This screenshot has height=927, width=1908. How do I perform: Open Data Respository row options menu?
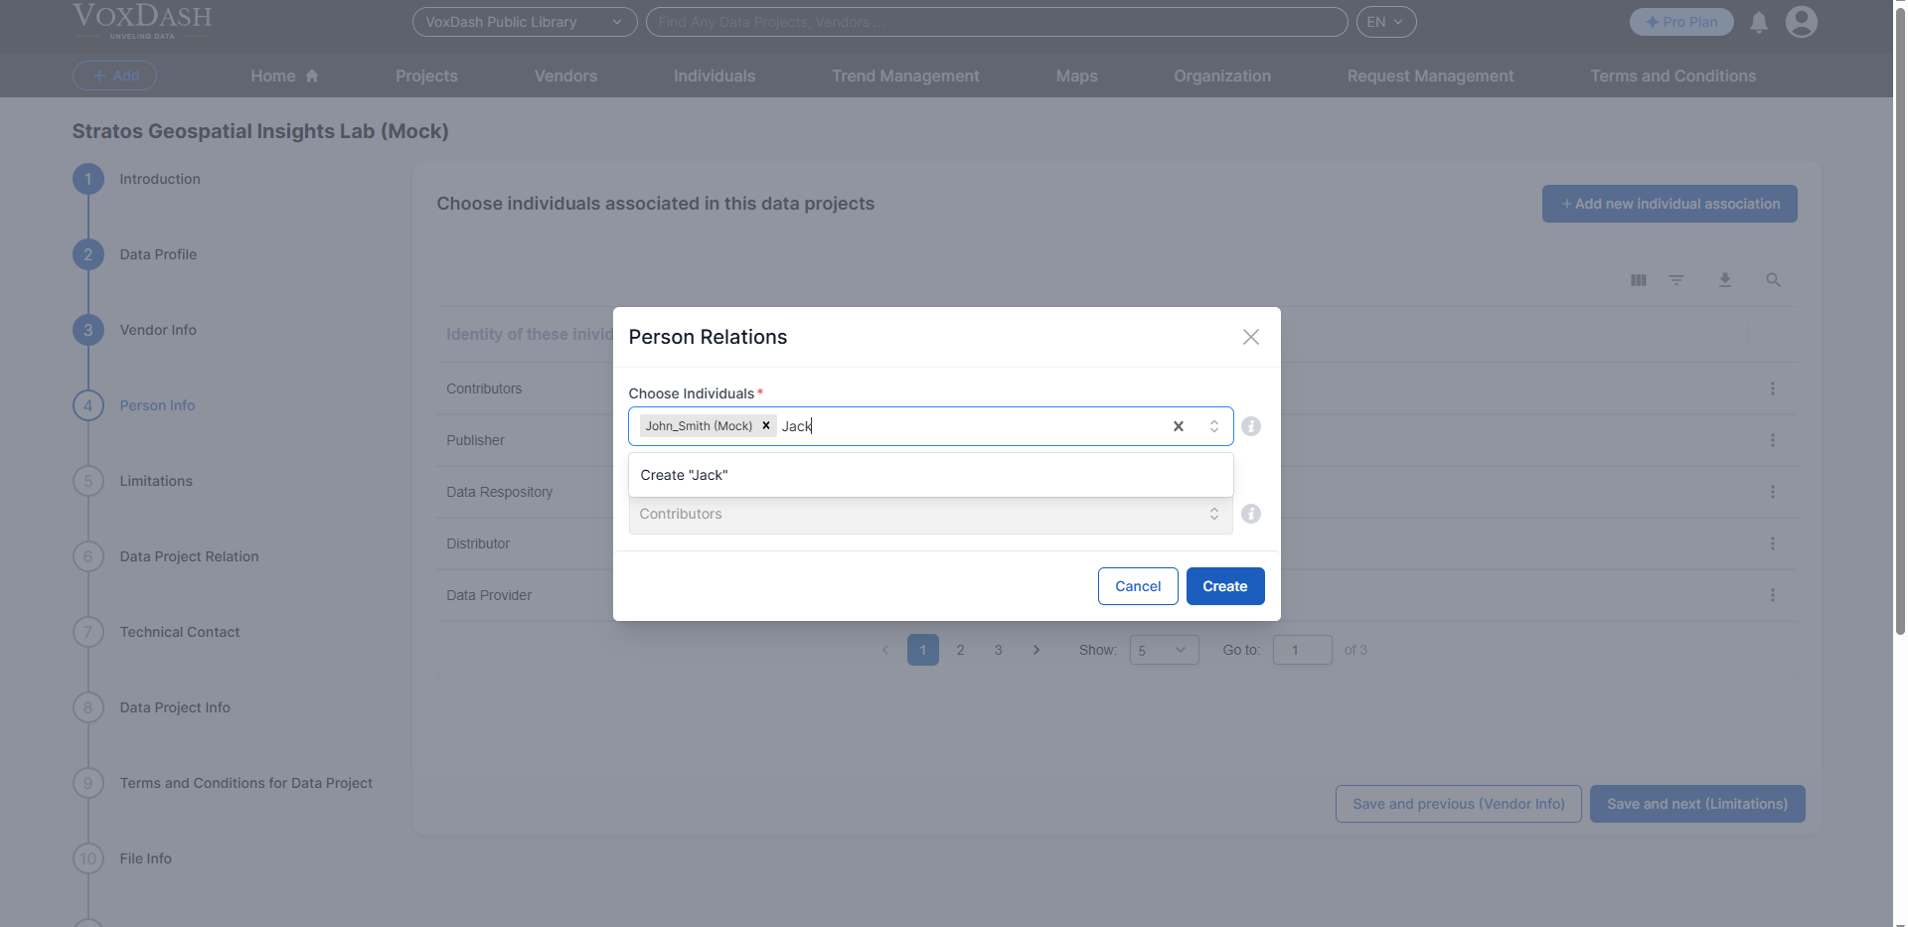pyautogui.click(x=1772, y=492)
